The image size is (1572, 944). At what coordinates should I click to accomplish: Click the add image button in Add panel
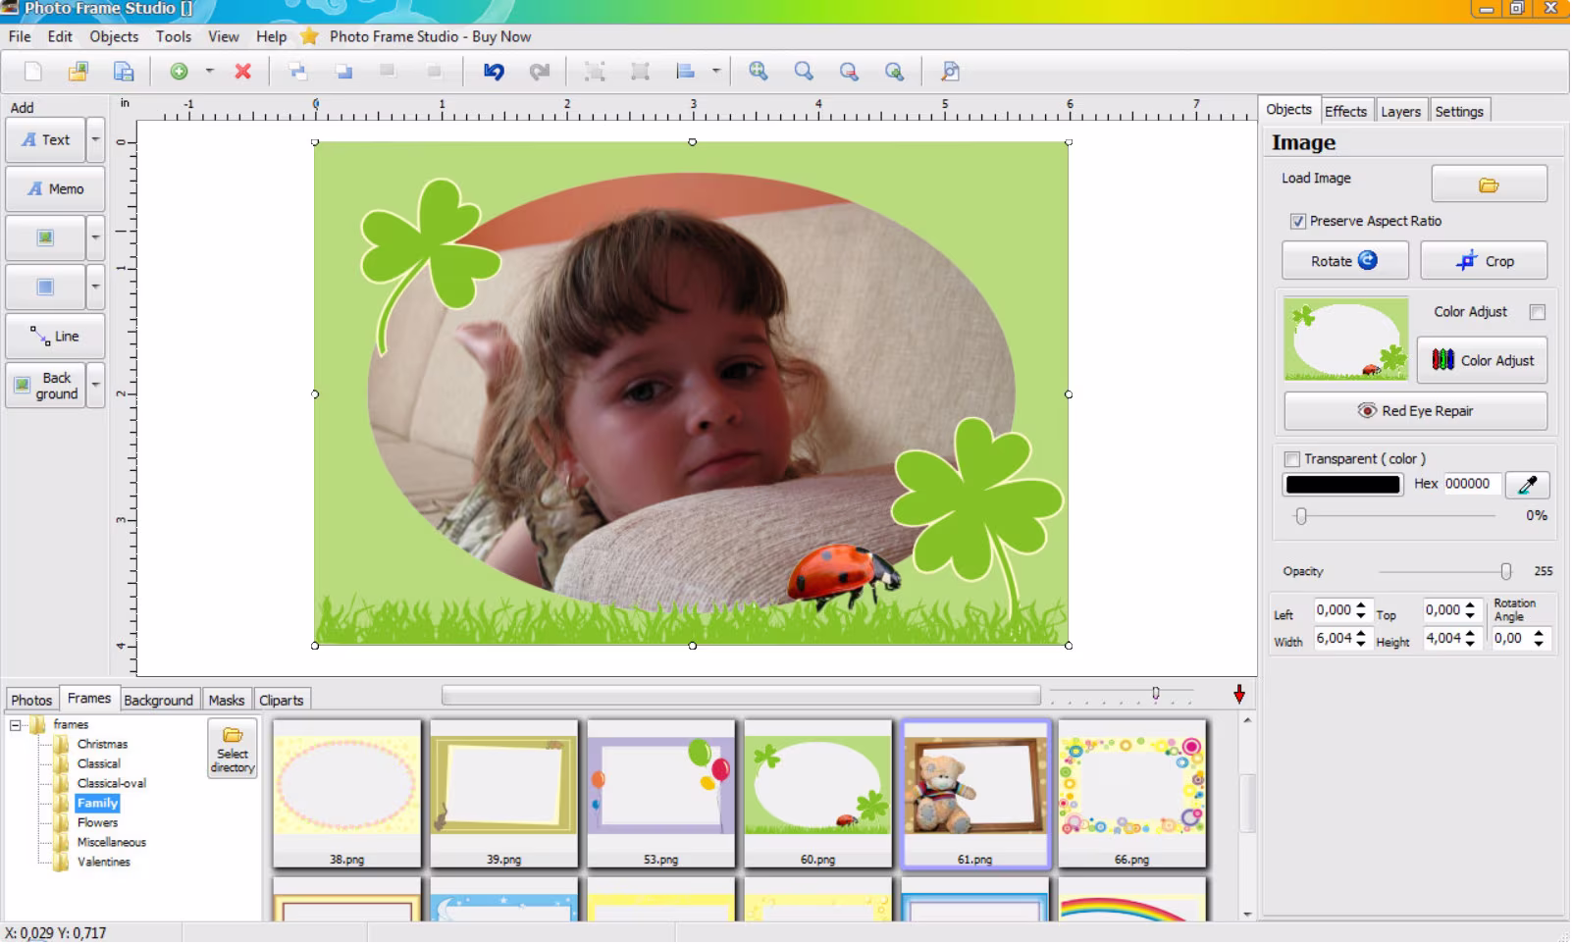pyautogui.click(x=45, y=237)
